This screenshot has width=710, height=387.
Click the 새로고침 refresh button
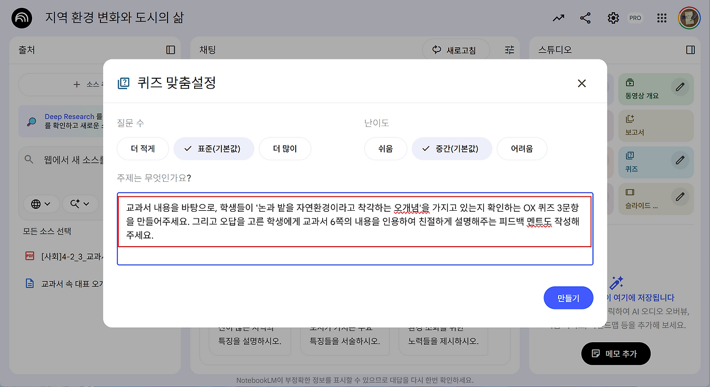pyautogui.click(x=456, y=50)
